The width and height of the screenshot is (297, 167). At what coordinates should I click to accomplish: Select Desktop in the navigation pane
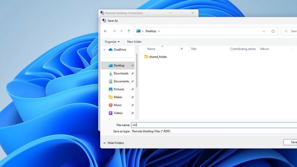pos(118,65)
